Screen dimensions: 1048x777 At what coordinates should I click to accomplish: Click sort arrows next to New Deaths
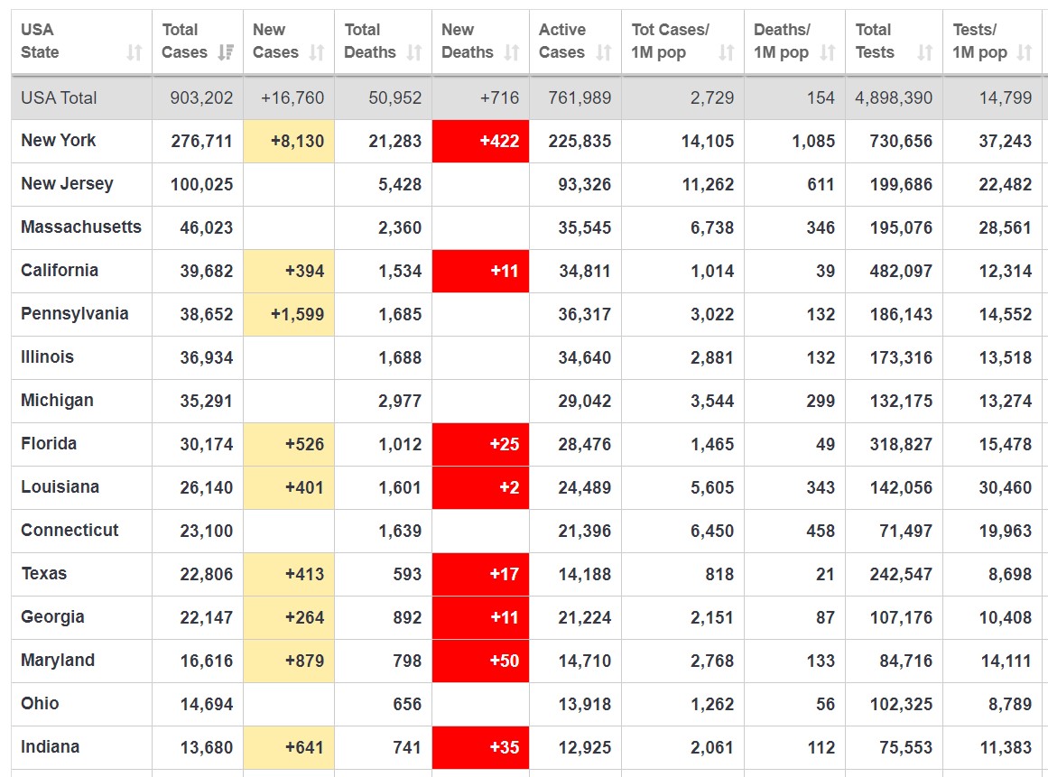tap(512, 53)
